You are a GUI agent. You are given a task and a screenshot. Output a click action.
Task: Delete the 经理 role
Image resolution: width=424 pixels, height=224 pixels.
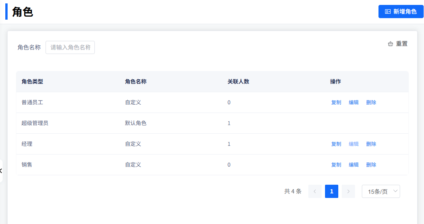pos(371,144)
